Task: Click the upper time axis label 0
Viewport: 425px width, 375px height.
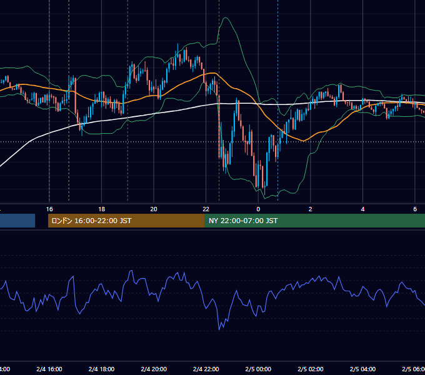Action: pos(258,209)
